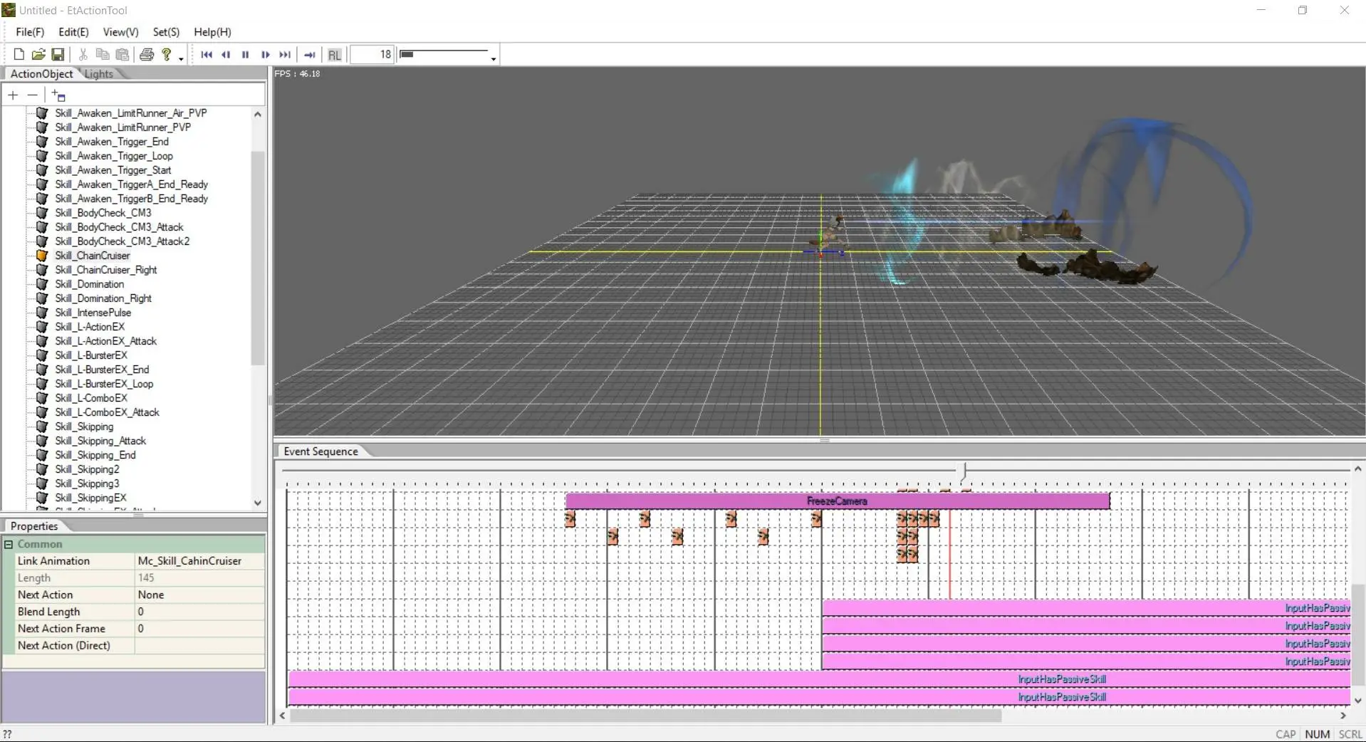
Task: Click the icon beside Skill_L-ActionEX
Action: click(42, 327)
